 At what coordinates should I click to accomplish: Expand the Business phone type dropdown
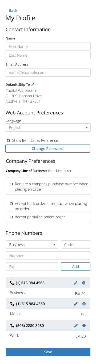point(32,245)
